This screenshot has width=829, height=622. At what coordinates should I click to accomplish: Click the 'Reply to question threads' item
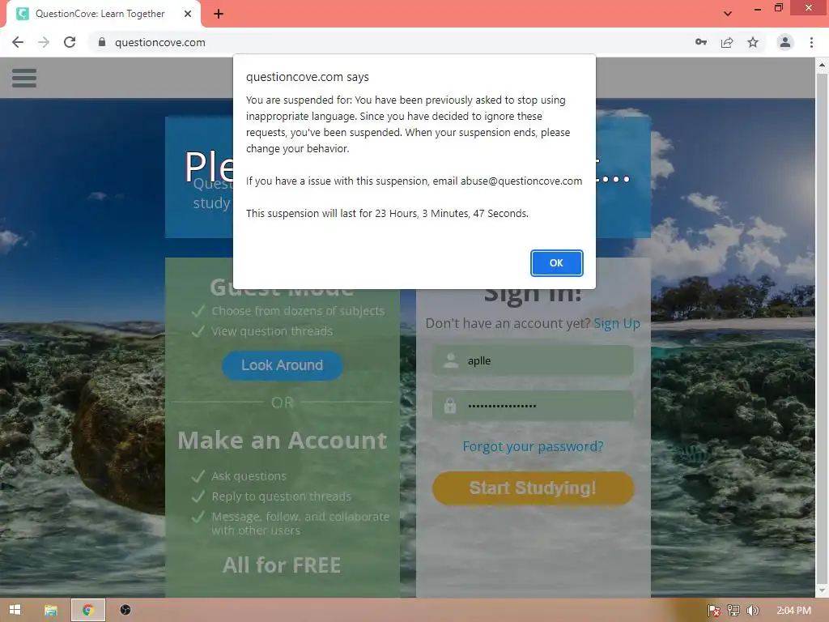tap(281, 496)
